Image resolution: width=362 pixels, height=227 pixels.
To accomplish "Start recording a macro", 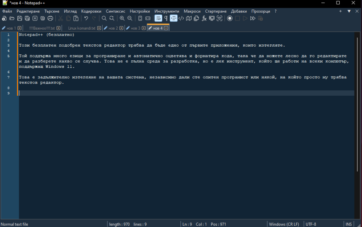I will [x=230, y=18].
